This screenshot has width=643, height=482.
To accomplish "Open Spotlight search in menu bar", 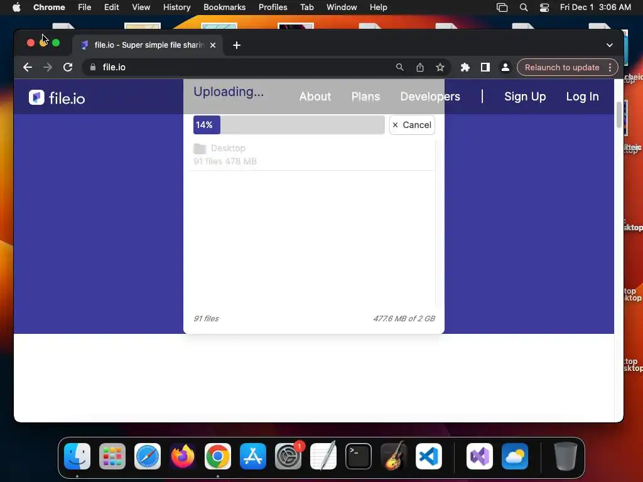I will (x=523, y=7).
